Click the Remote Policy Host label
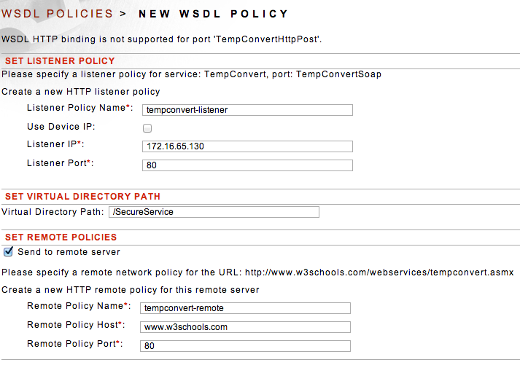Image resolution: width=520 pixels, height=373 pixels. tap(76, 325)
